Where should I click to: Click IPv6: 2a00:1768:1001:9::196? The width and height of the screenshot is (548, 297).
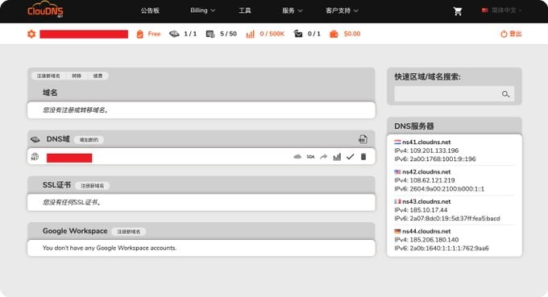(435, 159)
